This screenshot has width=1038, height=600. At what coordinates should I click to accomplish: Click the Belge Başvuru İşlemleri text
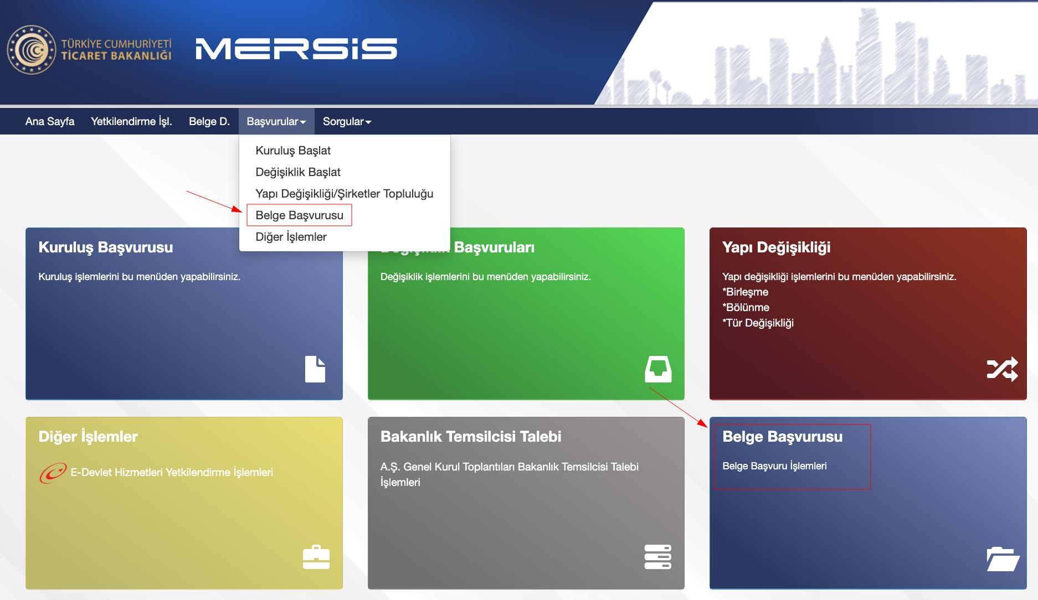click(x=774, y=466)
